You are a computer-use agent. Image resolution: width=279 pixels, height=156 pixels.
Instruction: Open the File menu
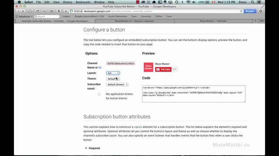coord(38,2)
